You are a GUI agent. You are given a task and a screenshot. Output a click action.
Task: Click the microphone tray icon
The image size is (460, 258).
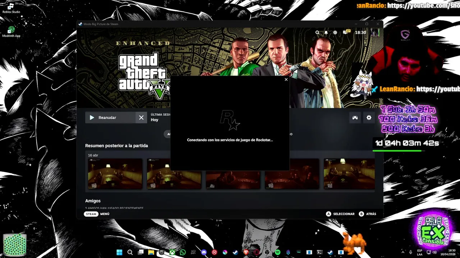[x=411, y=252]
